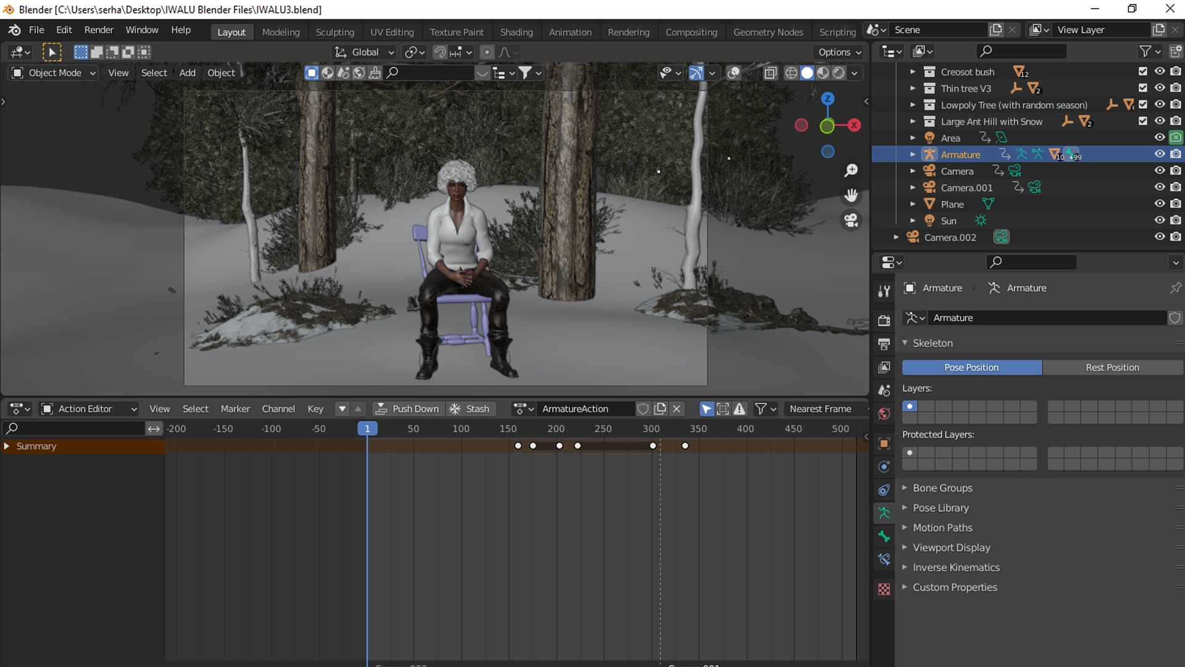Switch to Wireframe viewport shading
This screenshot has height=667, width=1185.
(x=791, y=73)
